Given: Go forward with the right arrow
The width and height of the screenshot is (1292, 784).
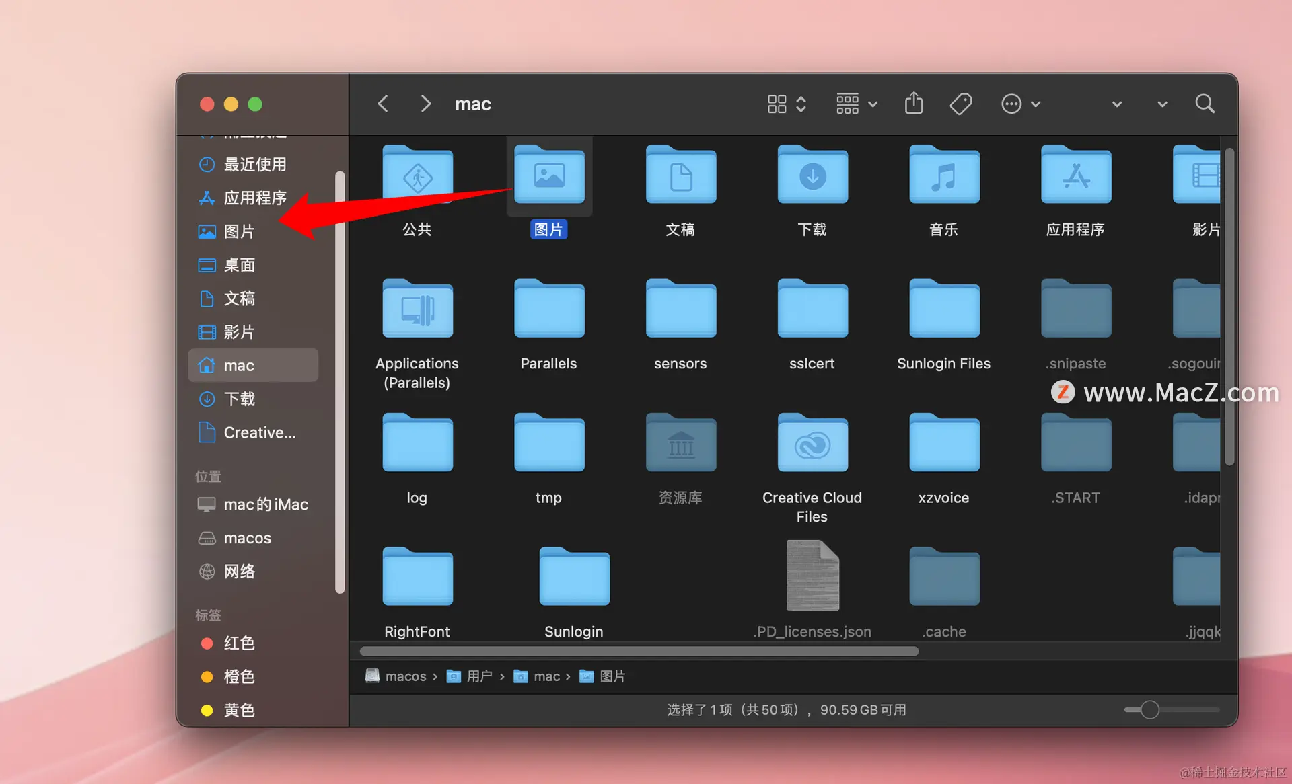Looking at the screenshot, I should click(425, 104).
